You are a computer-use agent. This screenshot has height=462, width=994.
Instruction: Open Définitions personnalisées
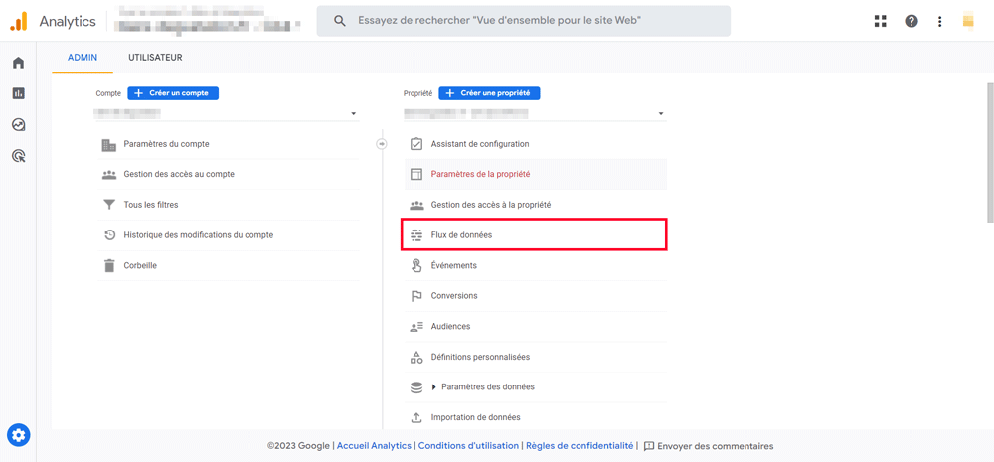tap(536, 357)
